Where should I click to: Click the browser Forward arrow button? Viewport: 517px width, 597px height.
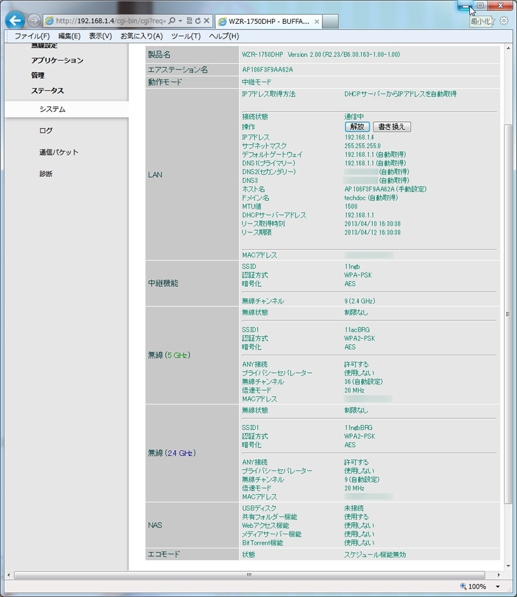[34, 21]
